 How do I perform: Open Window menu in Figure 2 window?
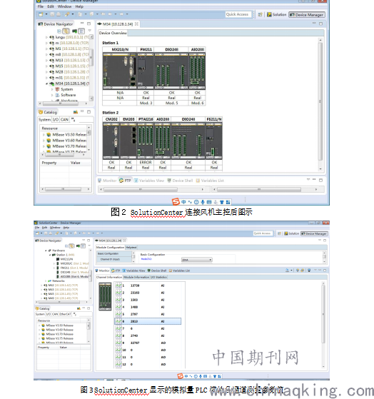(64, 6)
